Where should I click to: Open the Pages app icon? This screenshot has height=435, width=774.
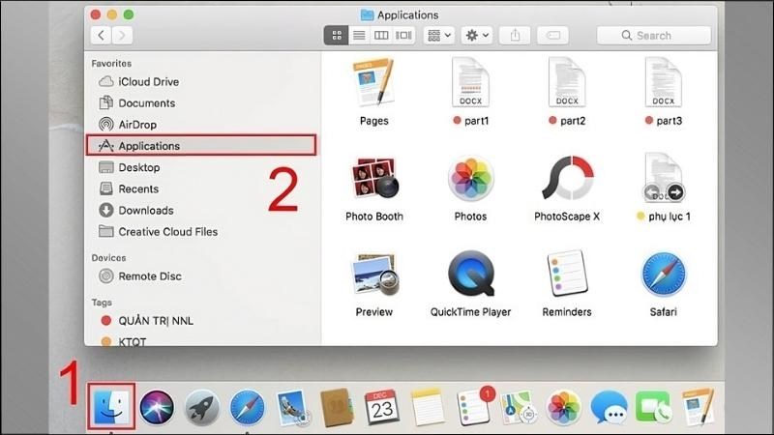[374, 84]
